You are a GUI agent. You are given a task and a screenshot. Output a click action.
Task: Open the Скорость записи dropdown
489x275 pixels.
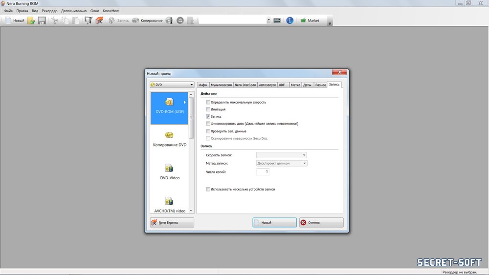click(x=282, y=155)
